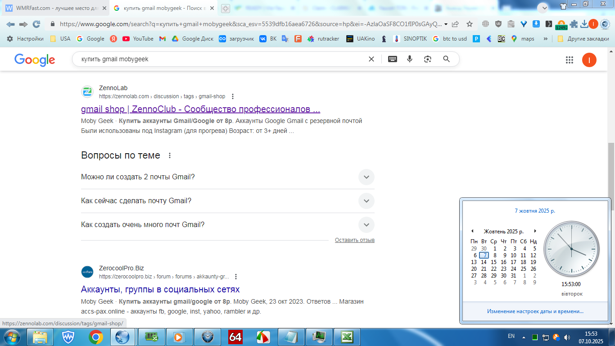Open the загрузчик bookmark
615x346 pixels.
(236, 39)
